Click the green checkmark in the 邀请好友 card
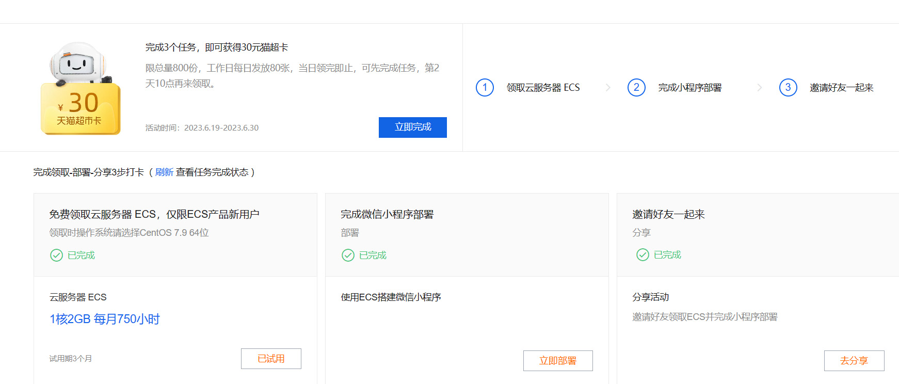The height and width of the screenshot is (384, 899). pyautogui.click(x=643, y=254)
